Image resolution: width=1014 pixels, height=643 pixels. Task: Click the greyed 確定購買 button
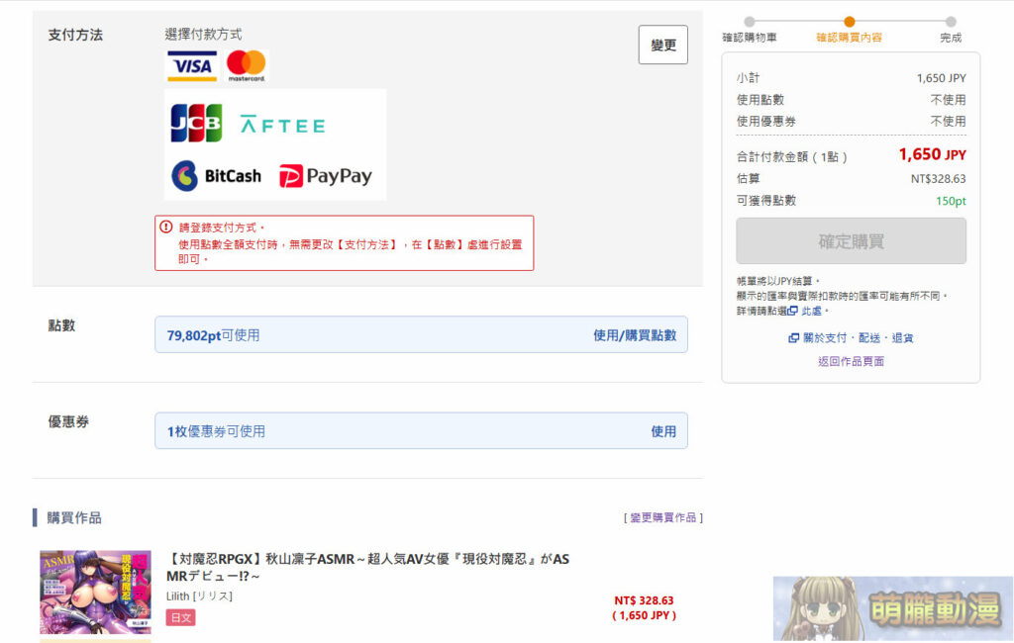click(x=851, y=241)
